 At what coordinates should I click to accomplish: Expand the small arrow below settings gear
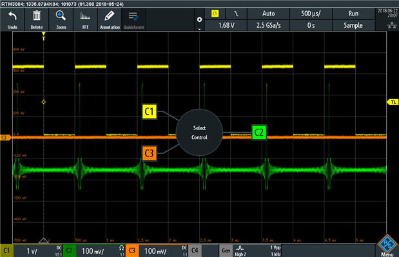tap(200, 29)
